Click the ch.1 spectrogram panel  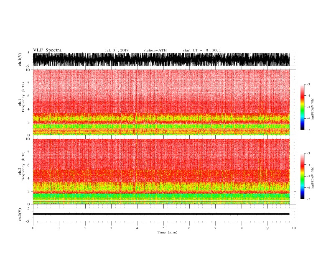coord(161,102)
